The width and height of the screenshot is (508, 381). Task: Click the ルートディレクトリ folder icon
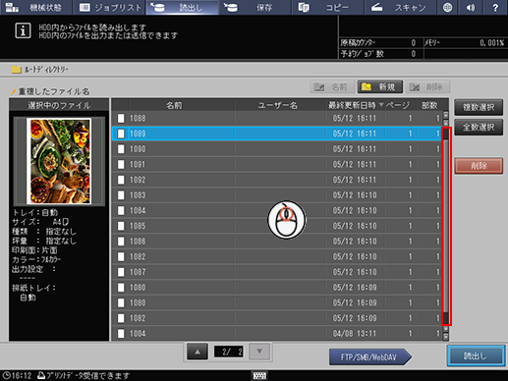16,70
